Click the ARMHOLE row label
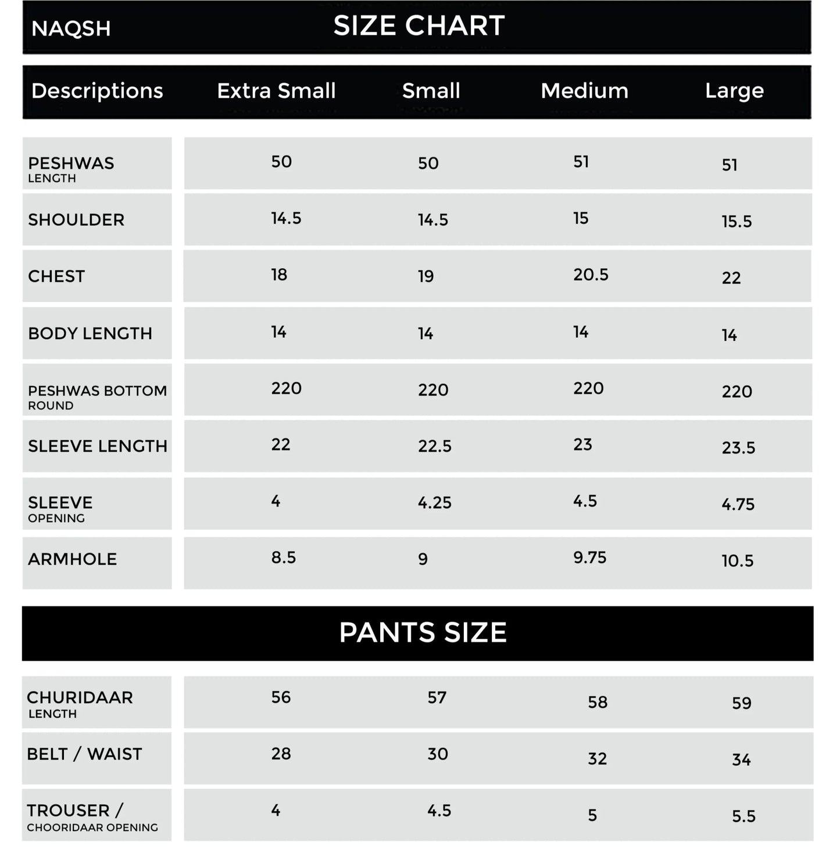The width and height of the screenshot is (840, 856). (72, 559)
